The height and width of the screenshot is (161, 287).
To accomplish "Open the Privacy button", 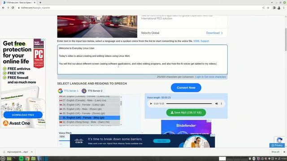I will coord(277,145).
